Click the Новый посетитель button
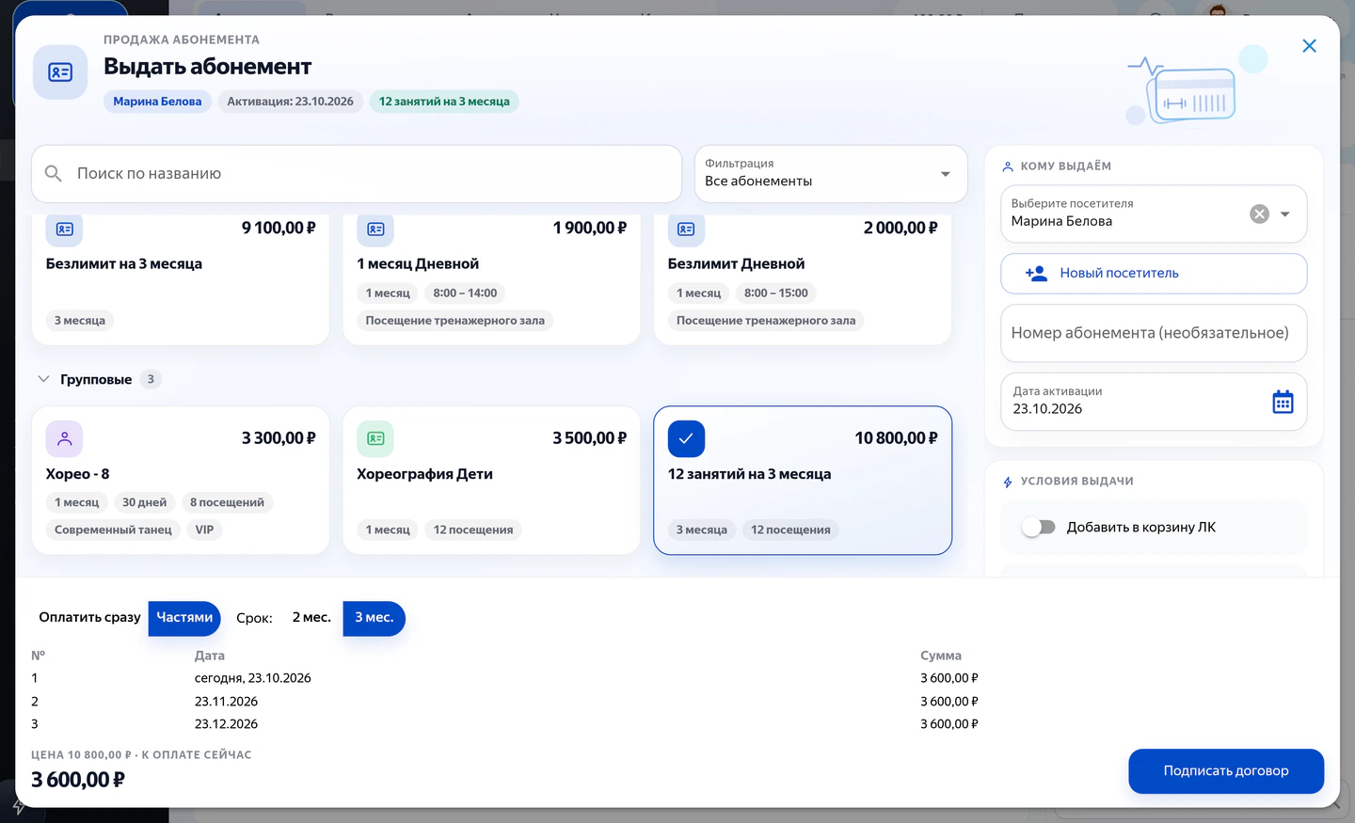 [x=1154, y=274]
